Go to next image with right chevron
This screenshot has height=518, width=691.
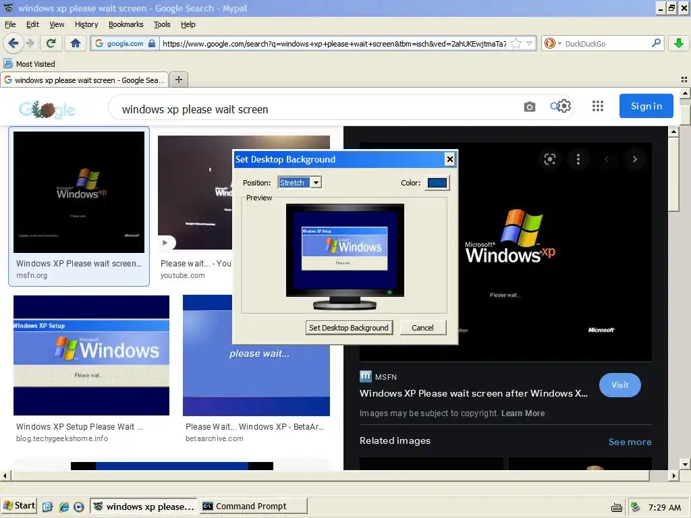click(x=634, y=159)
